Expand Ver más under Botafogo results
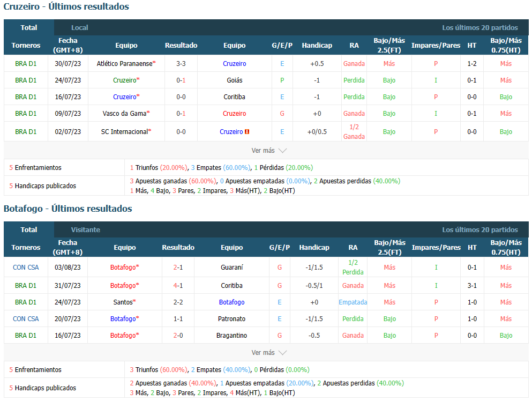The width and height of the screenshot is (532, 401). 269,352
